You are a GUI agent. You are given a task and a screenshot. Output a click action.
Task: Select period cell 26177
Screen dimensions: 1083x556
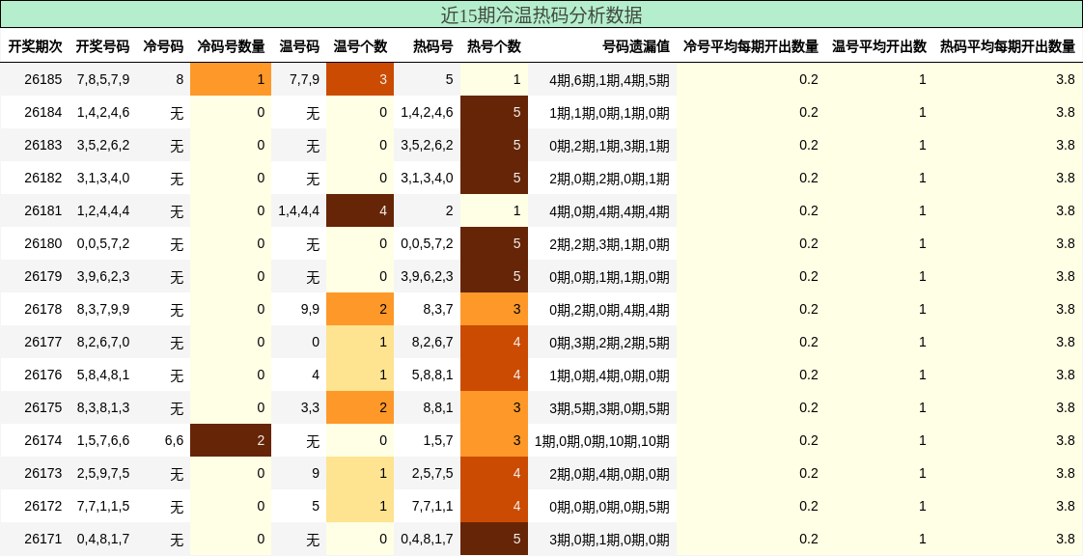42,342
